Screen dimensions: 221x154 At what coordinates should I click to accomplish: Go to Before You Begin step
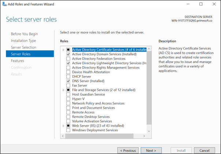(x=25, y=34)
